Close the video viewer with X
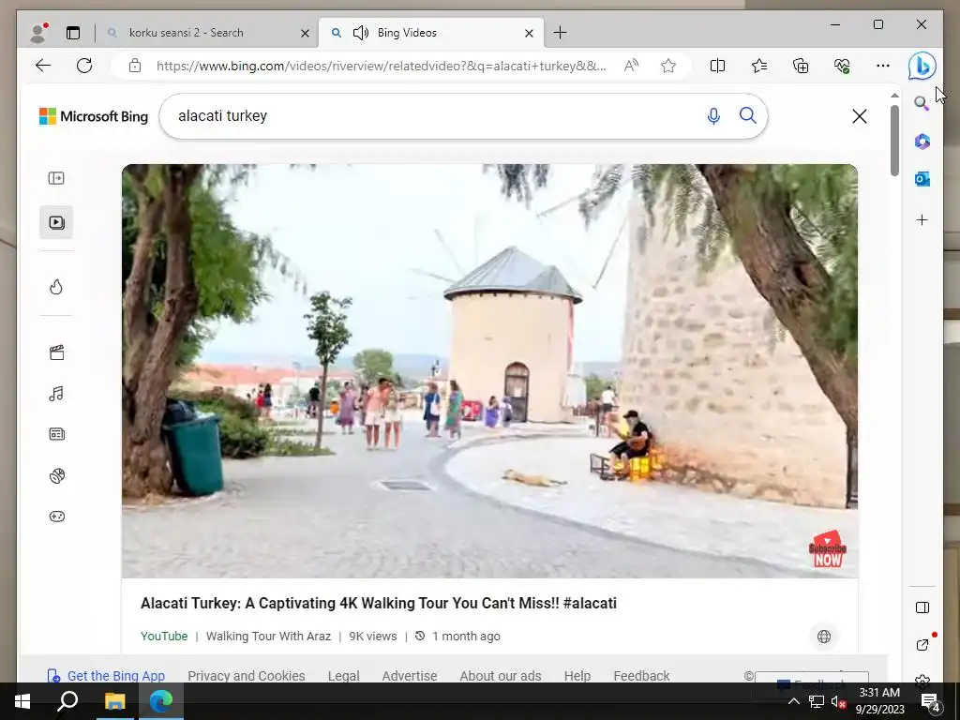This screenshot has height=720, width=960. pyautogui.click(x=859, y=116)
